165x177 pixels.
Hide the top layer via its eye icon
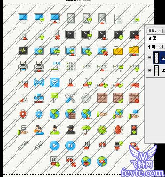(149, 57)
